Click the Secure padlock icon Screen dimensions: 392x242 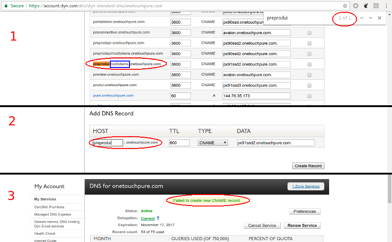6,5
